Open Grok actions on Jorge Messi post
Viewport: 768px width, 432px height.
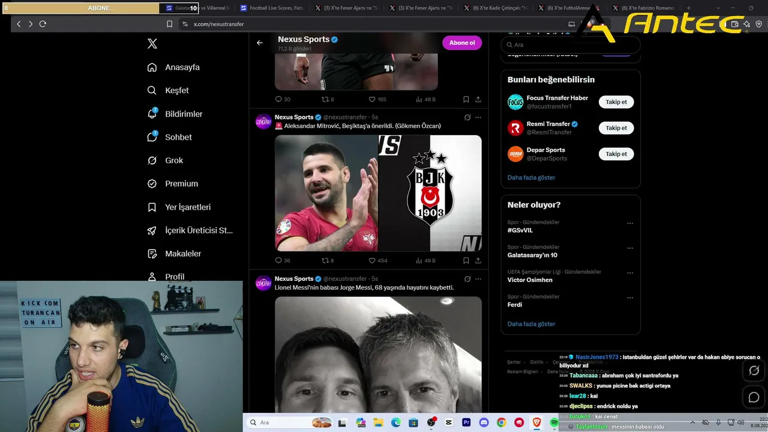[467, 279]
